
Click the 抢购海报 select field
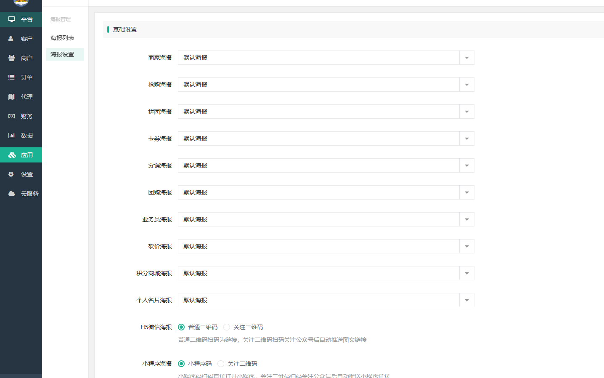click(x=326, y=85)
